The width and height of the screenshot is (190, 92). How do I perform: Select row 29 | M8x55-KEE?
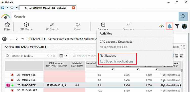tap(26, 85)
